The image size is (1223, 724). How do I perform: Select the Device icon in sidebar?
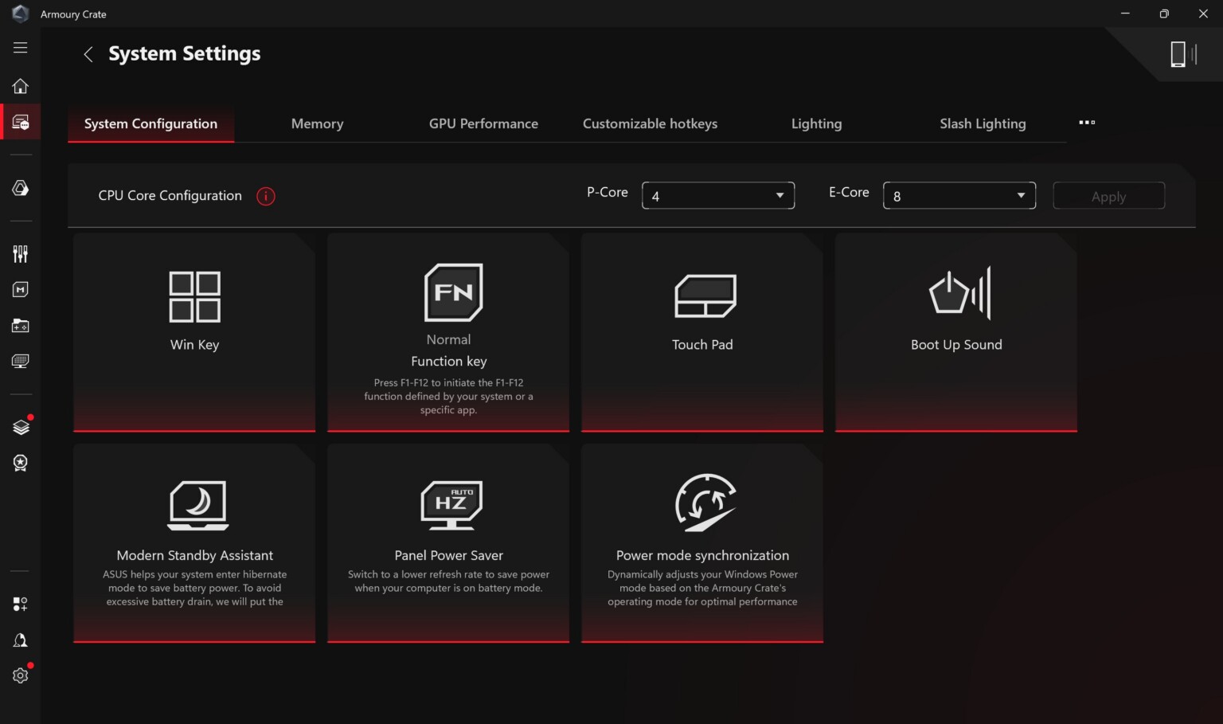[x=21, y=123]
